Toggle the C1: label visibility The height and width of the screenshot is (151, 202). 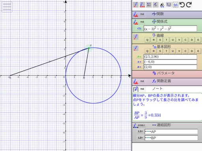click(139, 28)
